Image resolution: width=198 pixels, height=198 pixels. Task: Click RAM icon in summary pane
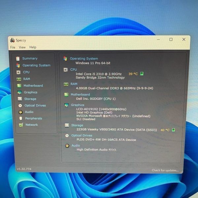coord(66,84)
